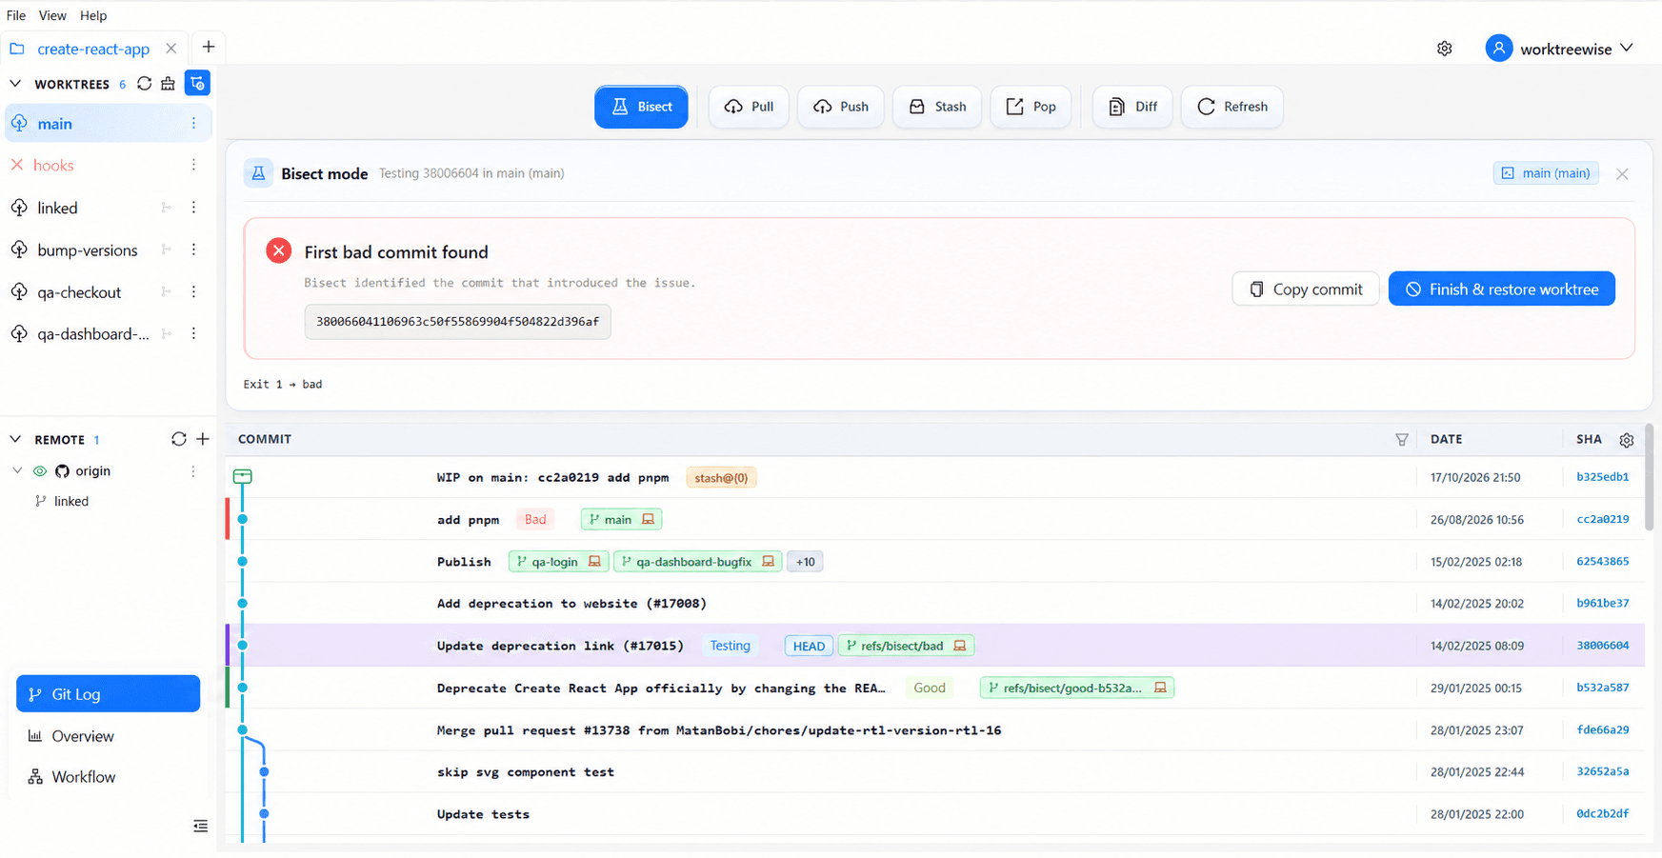Refresh the worktrees list
The width and height of the screenshot is (1662, 858).
coord(144,84)
